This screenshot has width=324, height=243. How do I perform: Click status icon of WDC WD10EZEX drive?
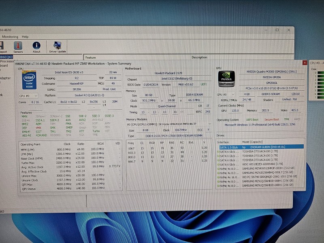(218, 165)
